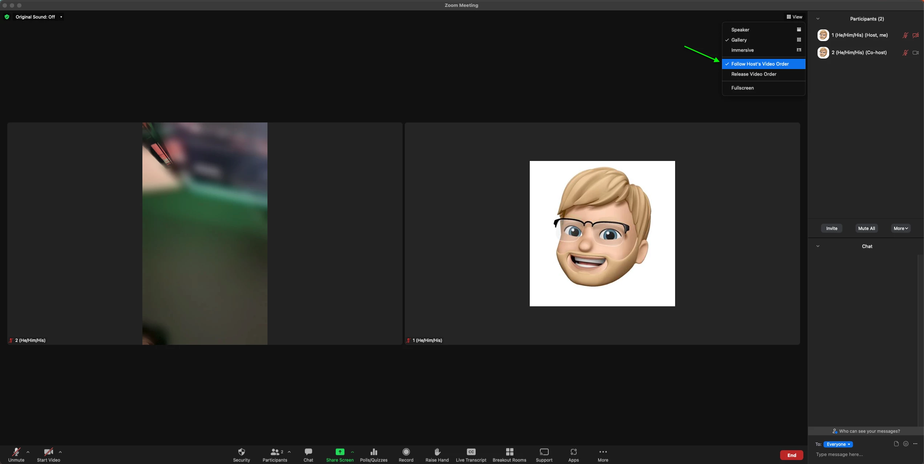This screenshot has height=464, width=924.
Task: Start recording with the Record icon
Action: point(406,452)
